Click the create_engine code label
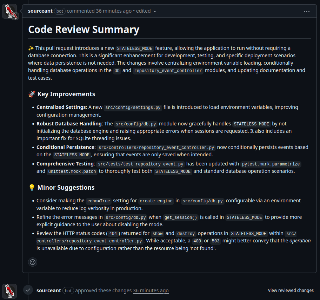This screenshot has height=300, width=320. (156, 201)
